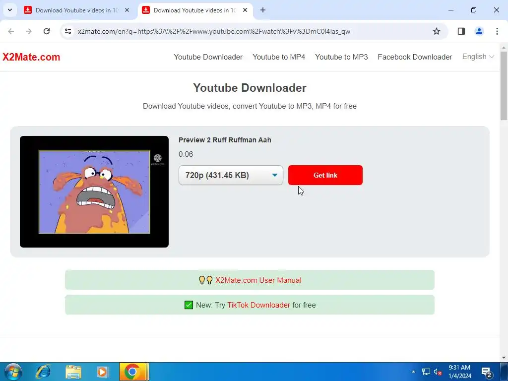The image size is (508, 381).
Task: Switch to the first browser tab
Action: (76, 10)
